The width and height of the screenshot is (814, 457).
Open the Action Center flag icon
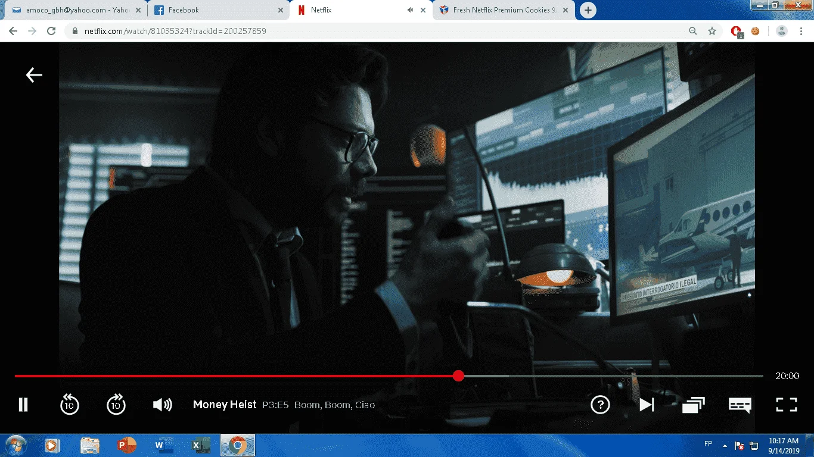740,445
